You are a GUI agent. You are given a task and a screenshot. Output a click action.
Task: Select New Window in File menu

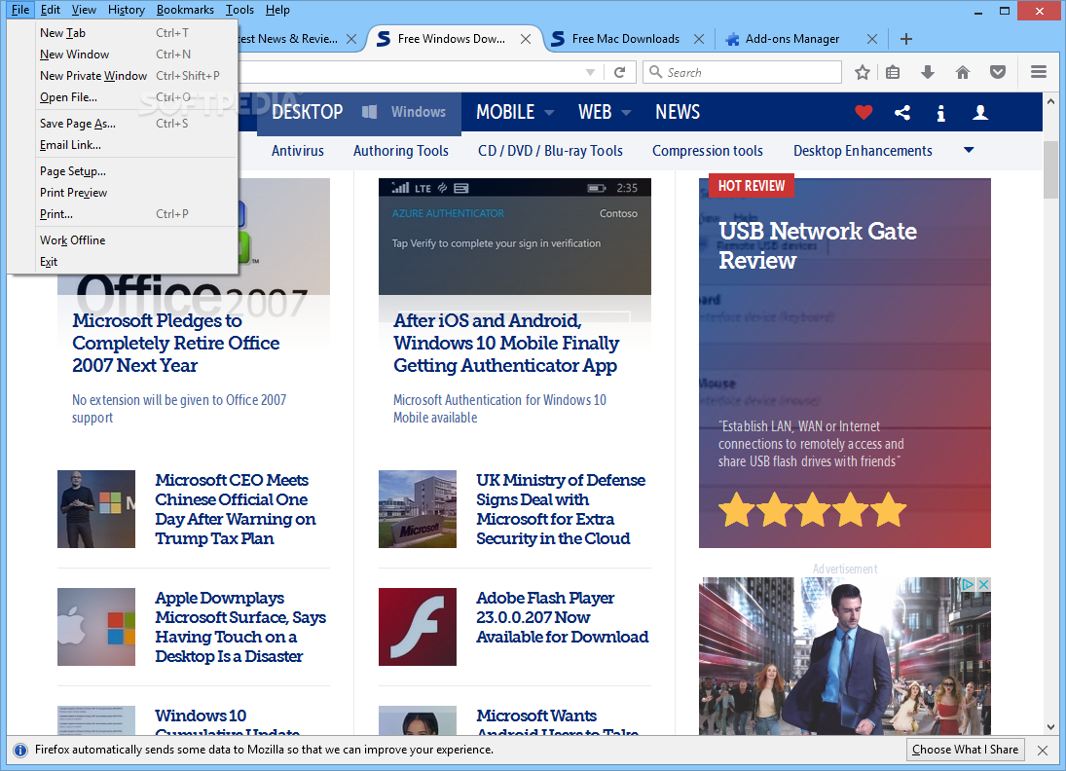pos(123,55)
